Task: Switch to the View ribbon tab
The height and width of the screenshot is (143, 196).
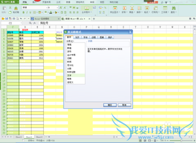Action: coord(102,2)
